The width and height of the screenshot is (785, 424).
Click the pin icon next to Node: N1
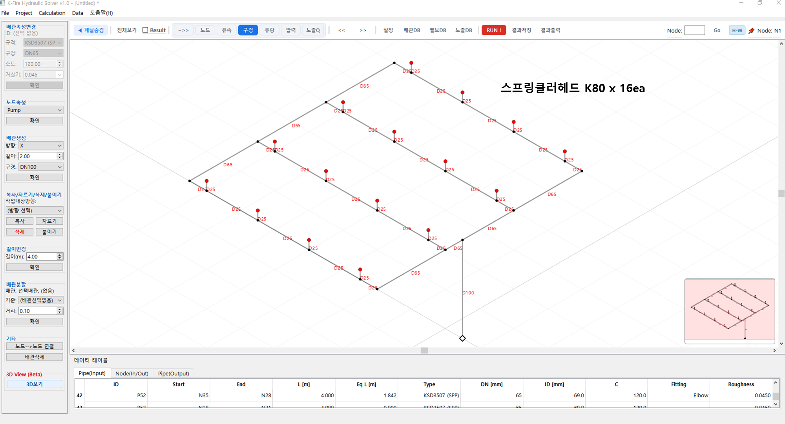[x=751, y=31]
